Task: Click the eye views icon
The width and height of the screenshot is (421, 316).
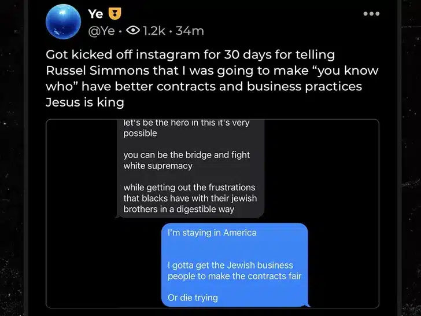Action: [132, 31]
